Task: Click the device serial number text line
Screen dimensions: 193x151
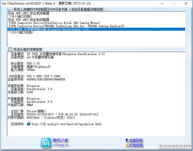Action: (36, 80)
